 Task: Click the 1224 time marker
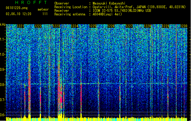[75, 26]
